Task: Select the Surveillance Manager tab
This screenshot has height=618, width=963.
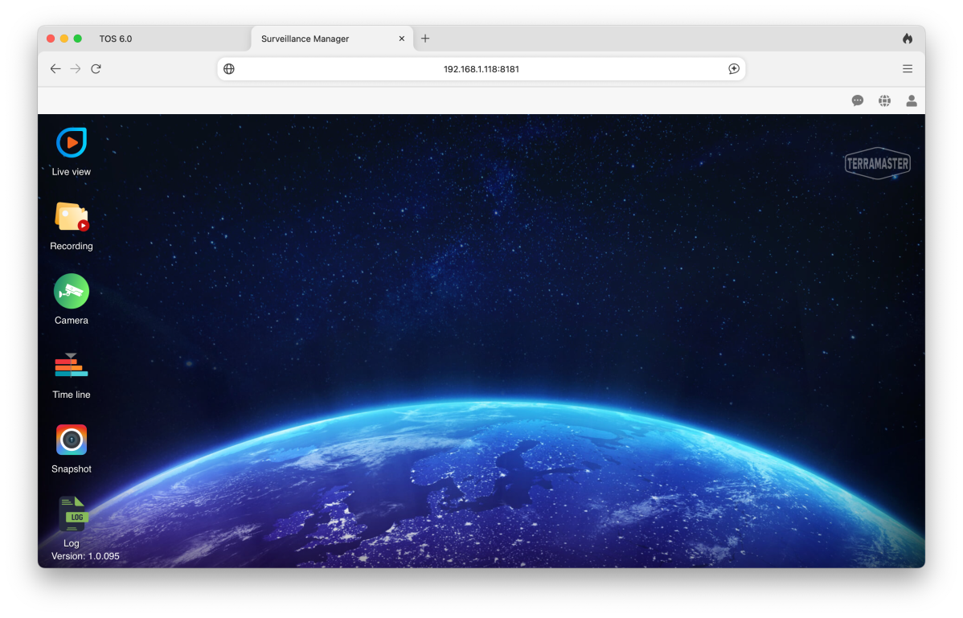Action: [322, 39]
